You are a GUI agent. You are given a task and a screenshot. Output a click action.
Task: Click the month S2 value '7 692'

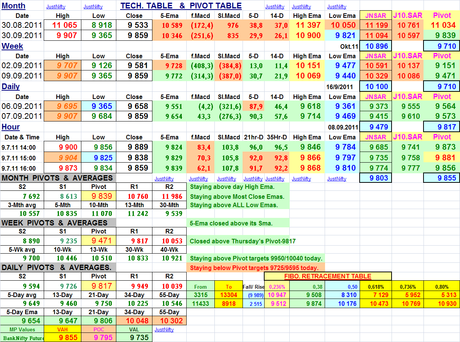click(22, 196)
